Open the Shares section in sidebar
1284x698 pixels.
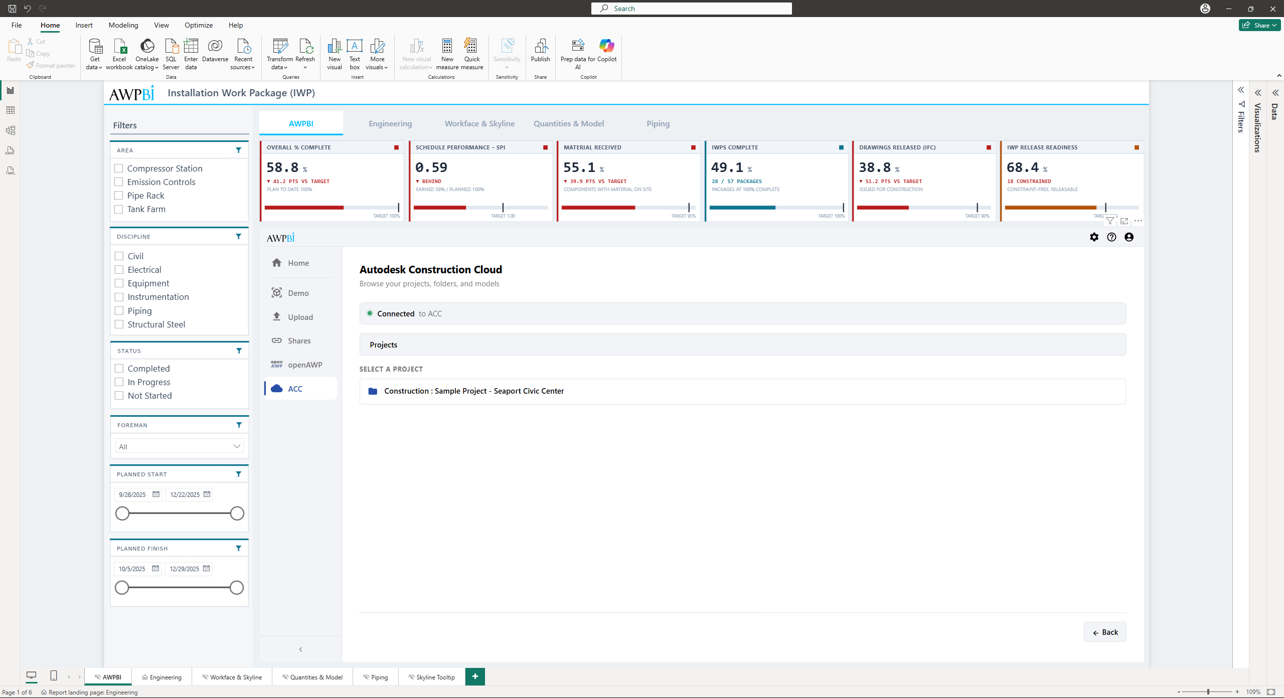click(301, 341)
